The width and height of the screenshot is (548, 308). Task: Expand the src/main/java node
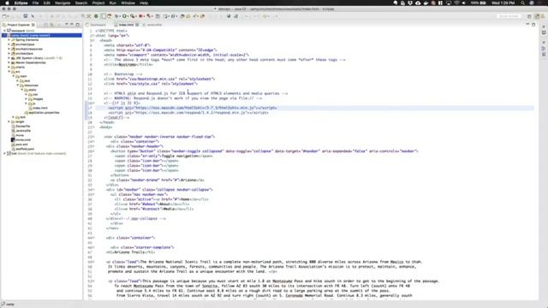click(9, 44)
